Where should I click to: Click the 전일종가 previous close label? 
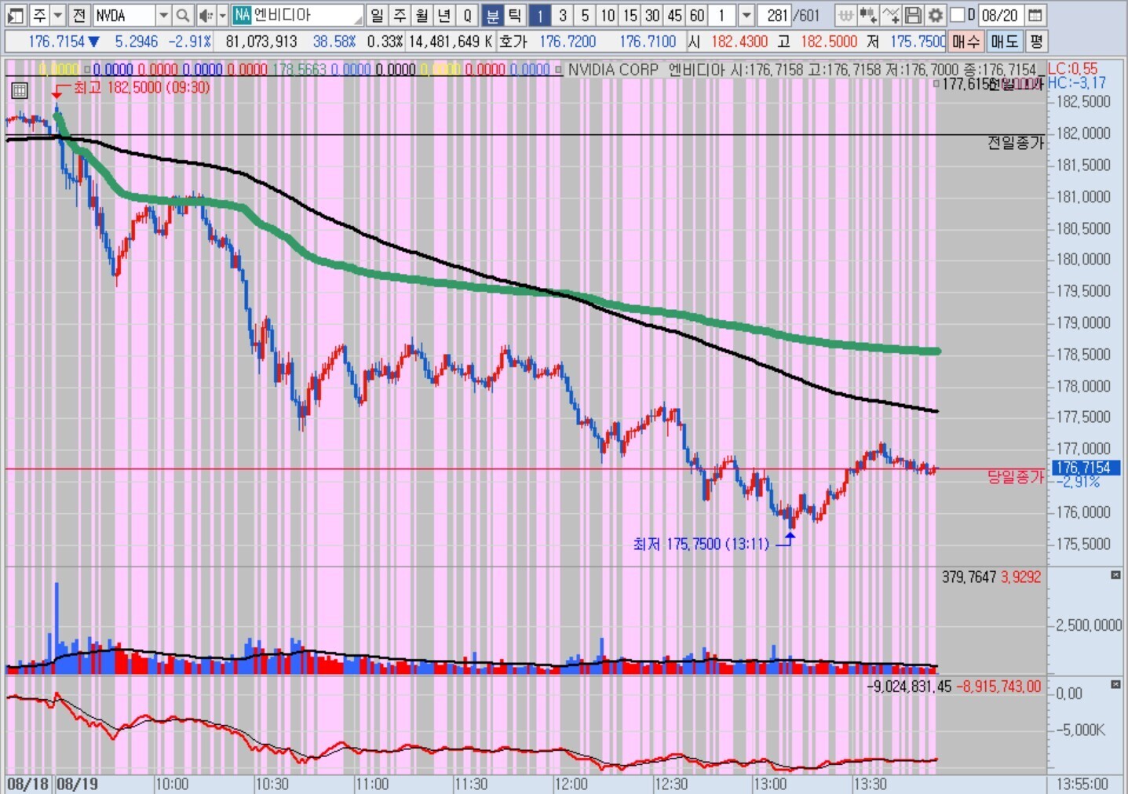click(x=1016, y=143)
